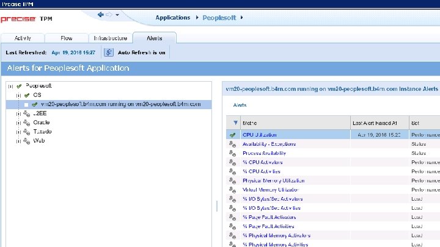Click grey status icon beside Oracle
The image size is (440, 247).
pos(27,123)
